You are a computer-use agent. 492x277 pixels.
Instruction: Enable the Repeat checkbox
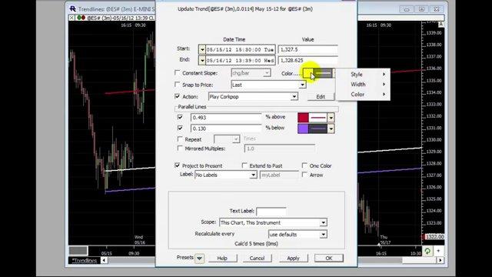[180, 138]
